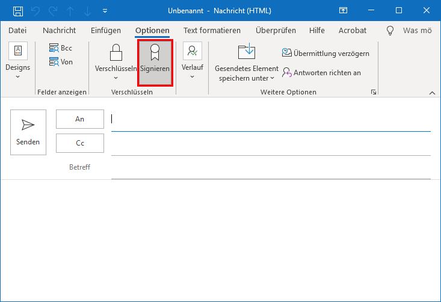Click the Next item down arrow

pos(87,11)
